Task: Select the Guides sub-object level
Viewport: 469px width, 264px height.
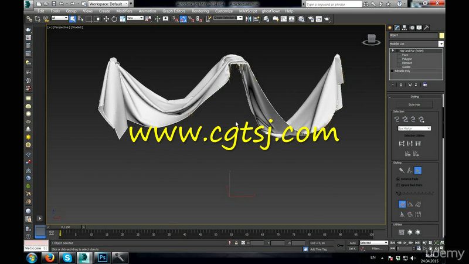Action: click(x=406, y=67)
